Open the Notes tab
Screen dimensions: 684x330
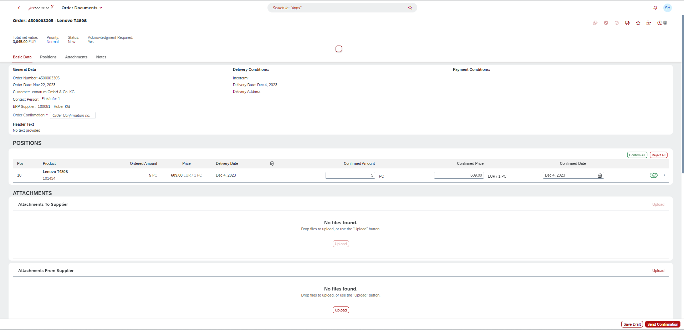101,57
